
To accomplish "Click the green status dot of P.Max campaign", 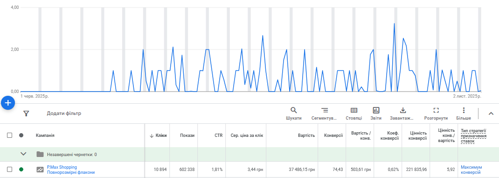I will point(21,170).
